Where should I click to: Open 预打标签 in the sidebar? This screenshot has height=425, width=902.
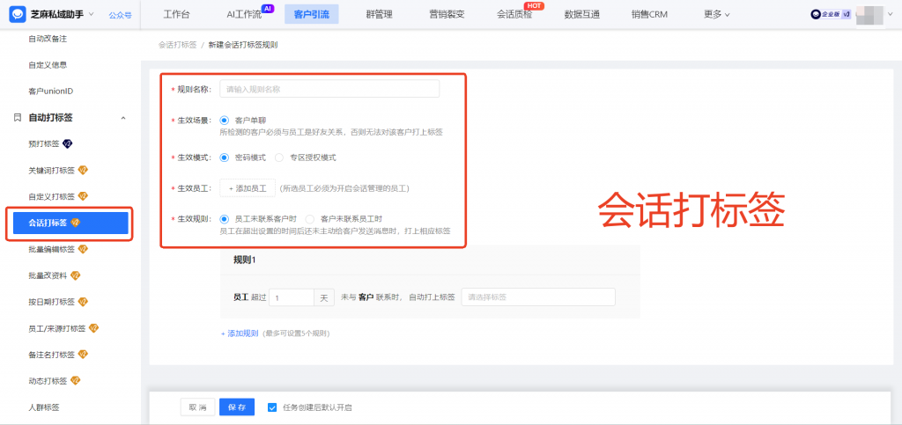(44, 143)
